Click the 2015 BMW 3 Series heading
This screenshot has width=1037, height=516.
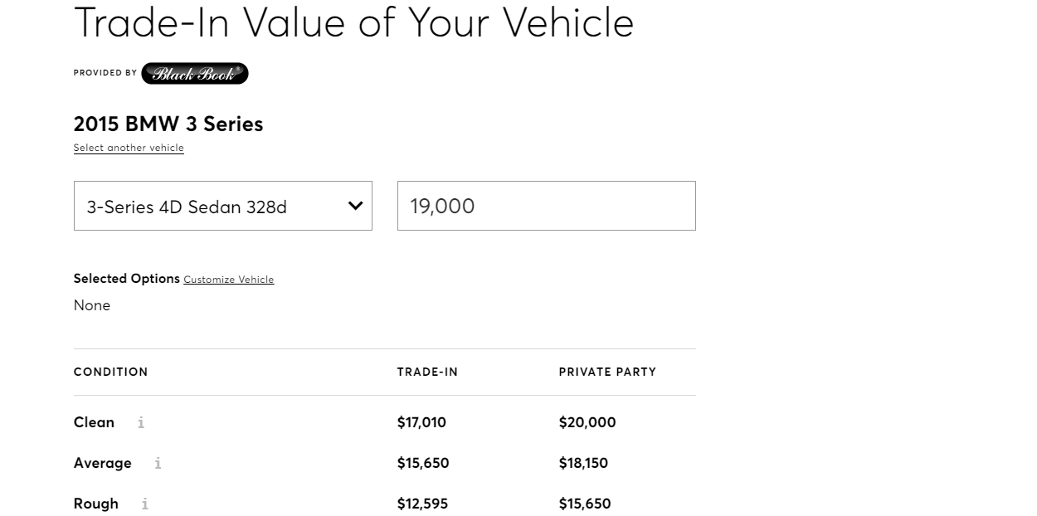coord(168,124)
